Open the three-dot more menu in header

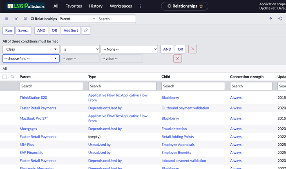140,6
